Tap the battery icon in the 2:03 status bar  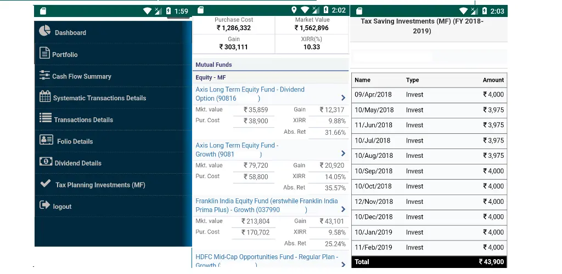485,11
